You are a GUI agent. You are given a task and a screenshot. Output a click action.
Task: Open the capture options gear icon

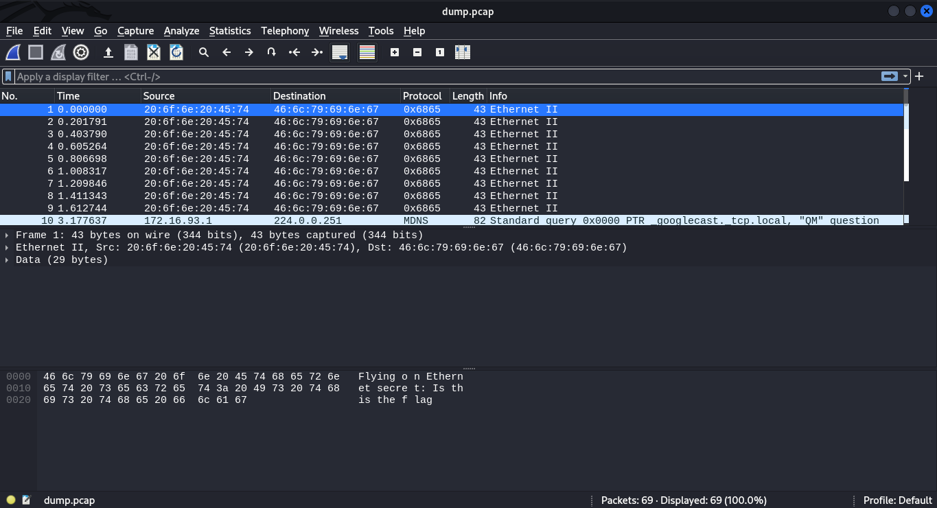[81, 52]
